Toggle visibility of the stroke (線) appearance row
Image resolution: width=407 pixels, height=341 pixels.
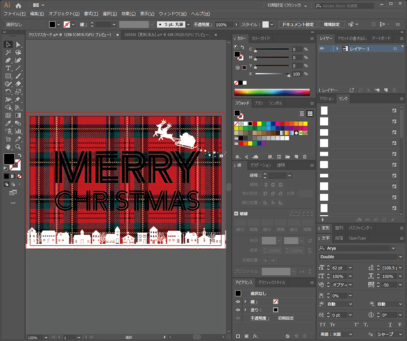238,302
